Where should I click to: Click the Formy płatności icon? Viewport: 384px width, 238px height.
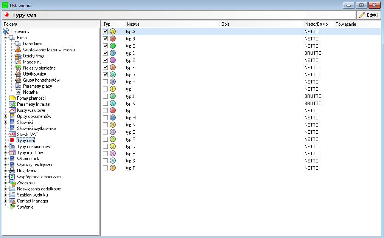[x=12, y=98]
